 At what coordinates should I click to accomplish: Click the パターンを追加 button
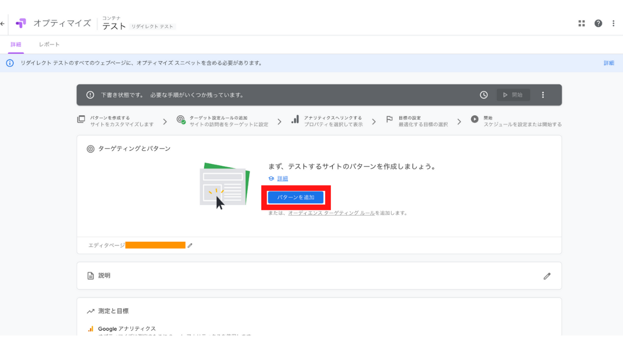coord(296,197)
